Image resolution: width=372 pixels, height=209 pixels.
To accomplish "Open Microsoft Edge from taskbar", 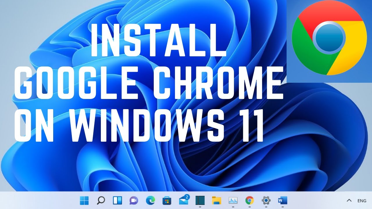I will click(150, 200).
